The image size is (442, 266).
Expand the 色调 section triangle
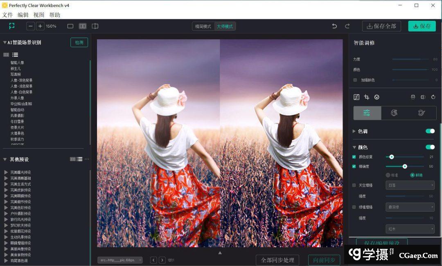(x=354, y=132)
